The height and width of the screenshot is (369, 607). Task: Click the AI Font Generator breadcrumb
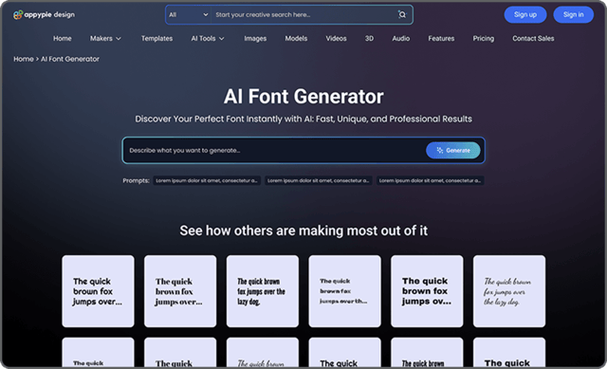[x=70, y=59]
